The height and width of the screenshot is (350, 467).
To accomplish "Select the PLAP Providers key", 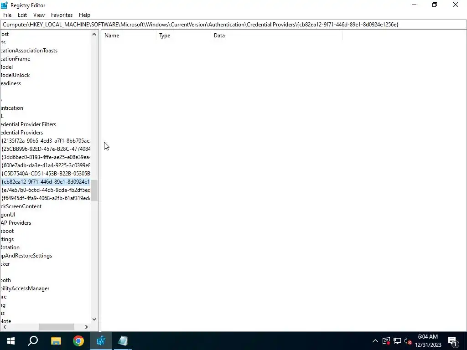I will click(16, 222).
